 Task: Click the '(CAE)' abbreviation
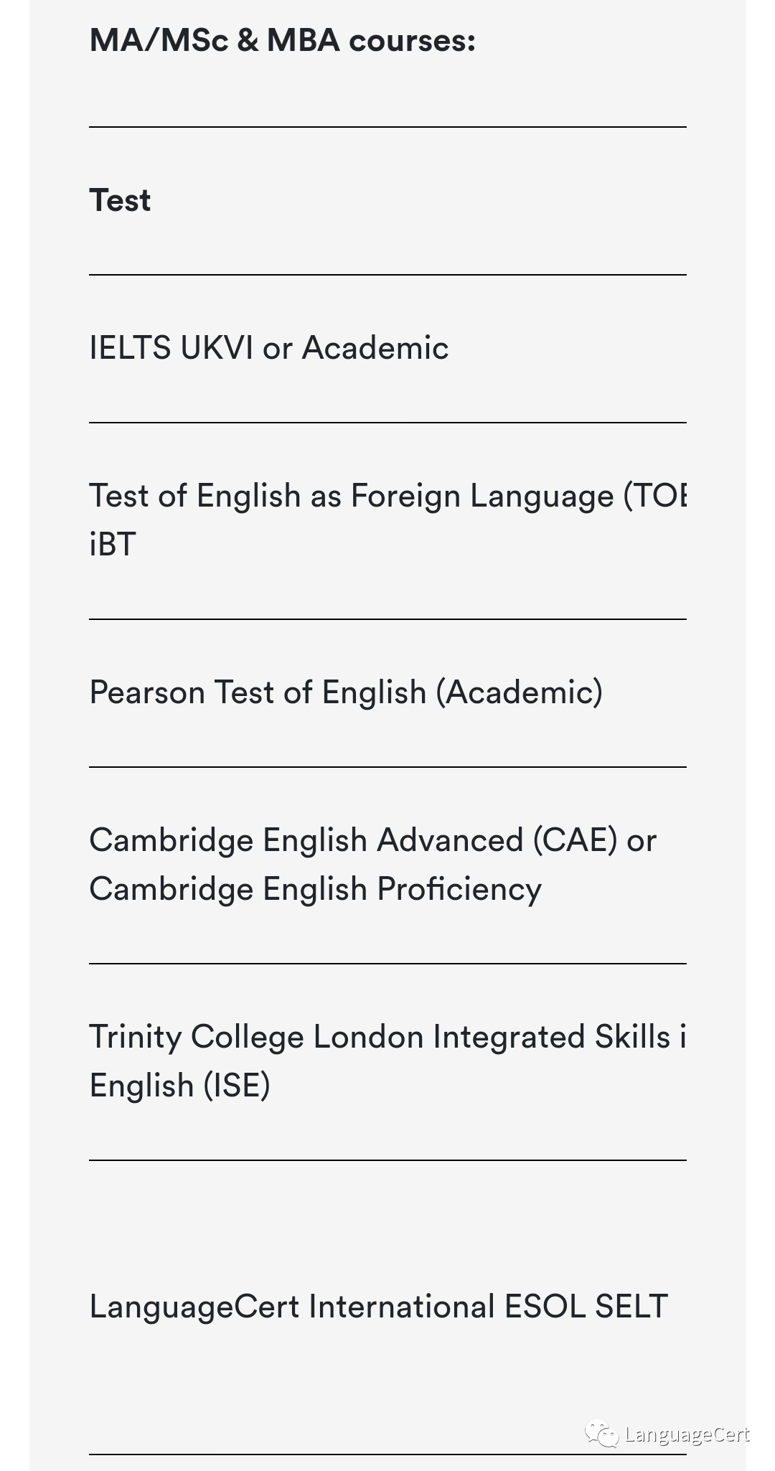click(575, 840)
